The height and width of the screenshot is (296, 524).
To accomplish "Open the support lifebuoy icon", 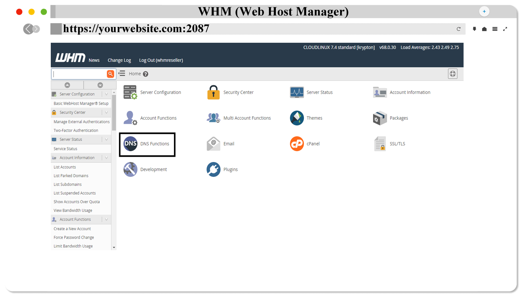I will 452,74.
